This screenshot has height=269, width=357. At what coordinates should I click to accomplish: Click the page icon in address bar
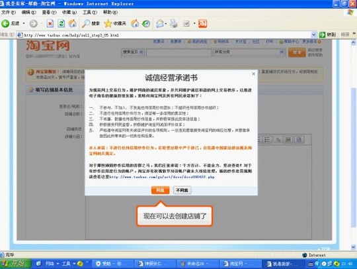pyautogui.click(x=20, y=35)
